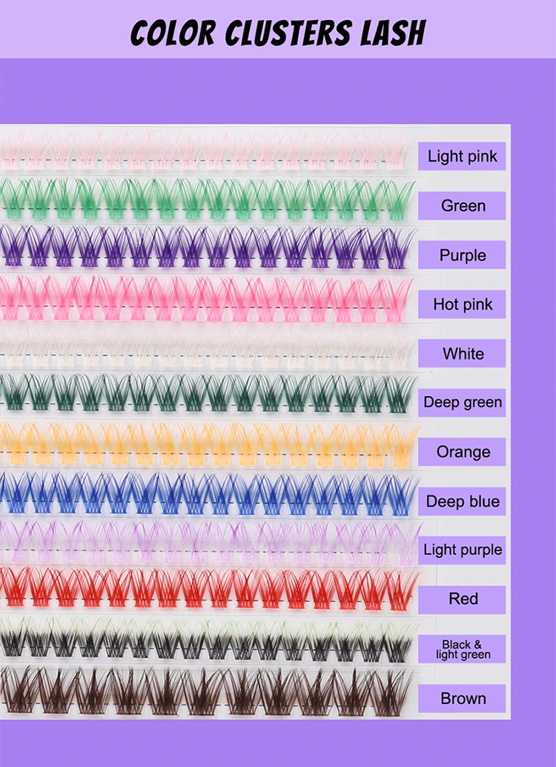Screen dimensions: 556x767
Task: Choose the Hot pink label
Action: tap(462, 304)
